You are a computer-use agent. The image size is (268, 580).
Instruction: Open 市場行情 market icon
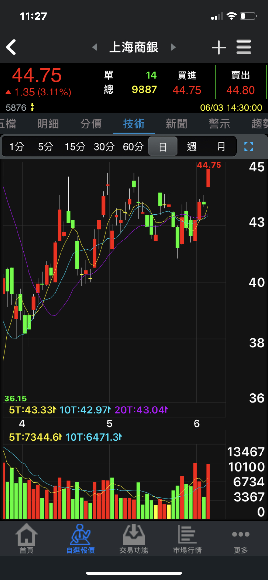(x=187, y=539)
